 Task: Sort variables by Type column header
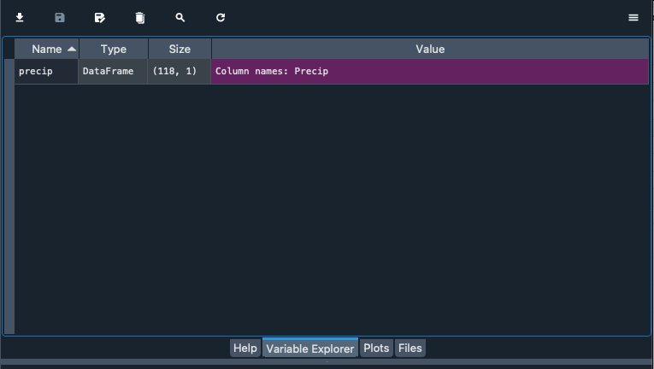113,50
